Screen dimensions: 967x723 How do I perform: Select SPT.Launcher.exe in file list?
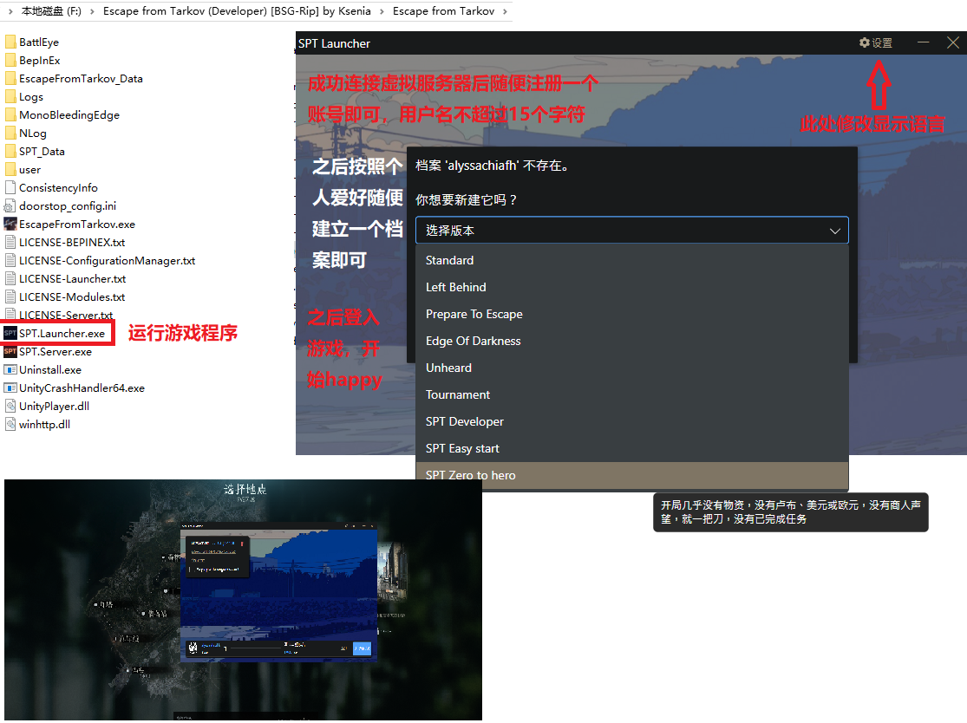coord(55,333)
